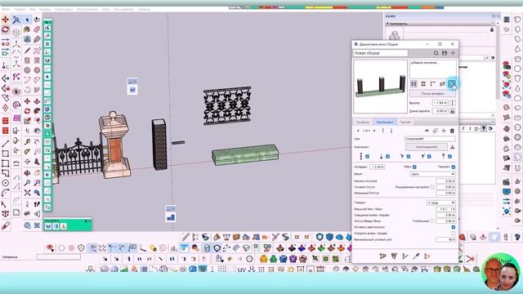The height and width of the screenshot is (294, 523).
Task: Click height stepper beside Высота field
Action: click(x=453, y=103)
